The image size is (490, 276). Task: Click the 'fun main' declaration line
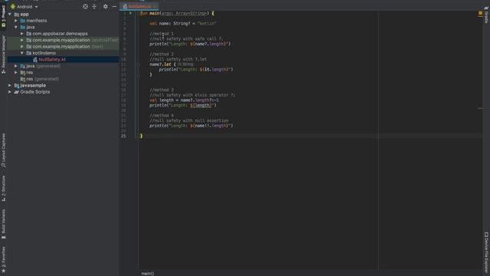(177, 14)
